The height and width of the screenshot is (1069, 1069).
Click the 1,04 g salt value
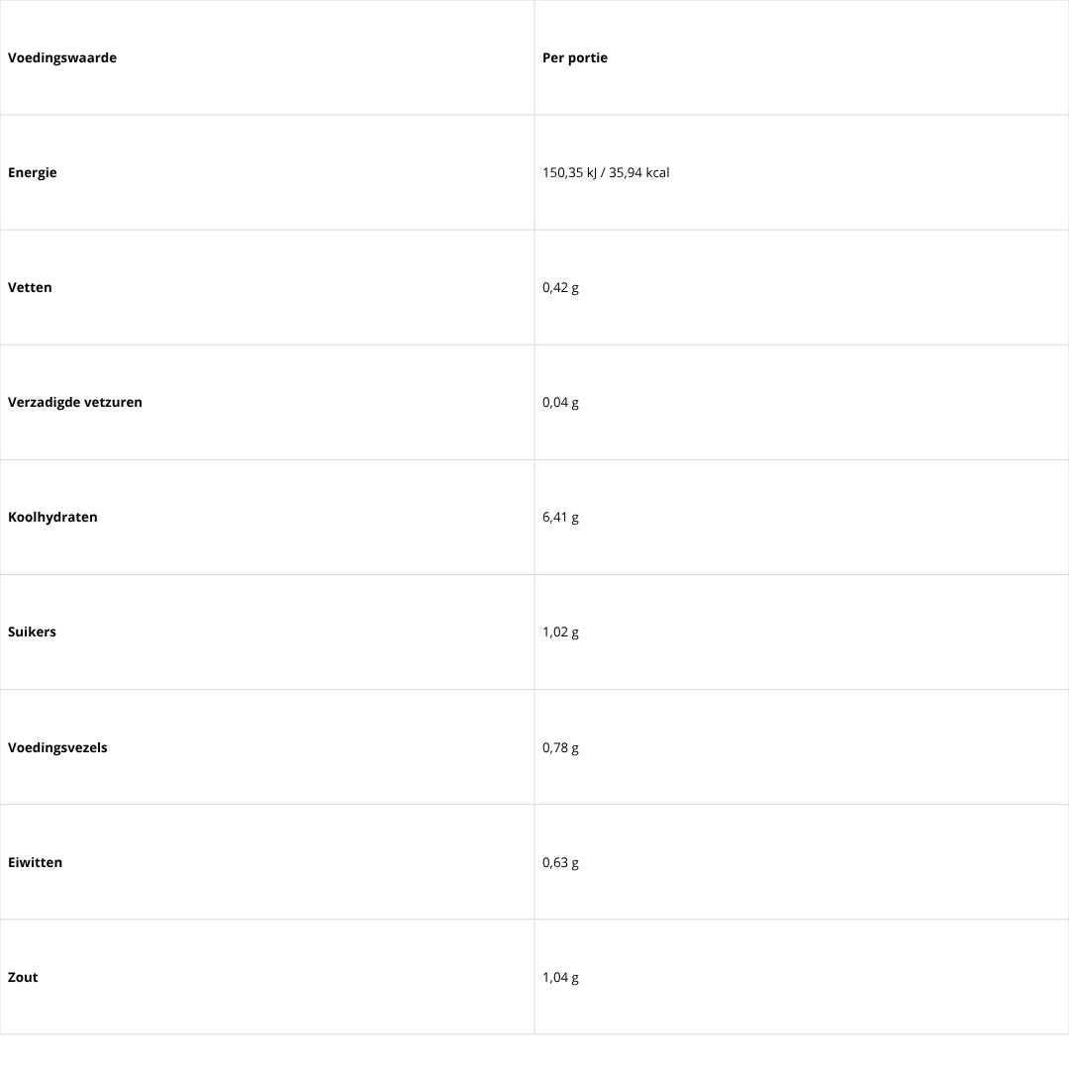560,978
